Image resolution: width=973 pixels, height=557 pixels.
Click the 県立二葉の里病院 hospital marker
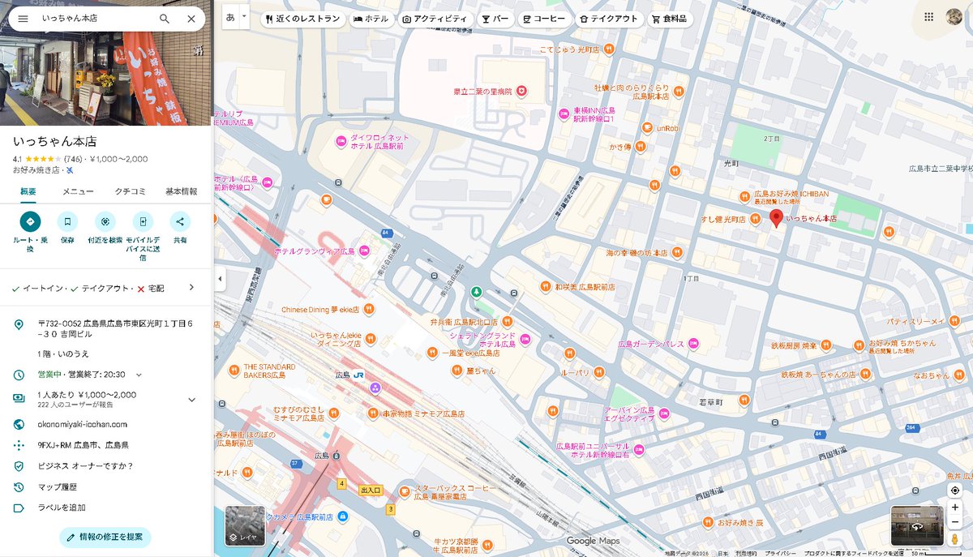tap(522, 92)
